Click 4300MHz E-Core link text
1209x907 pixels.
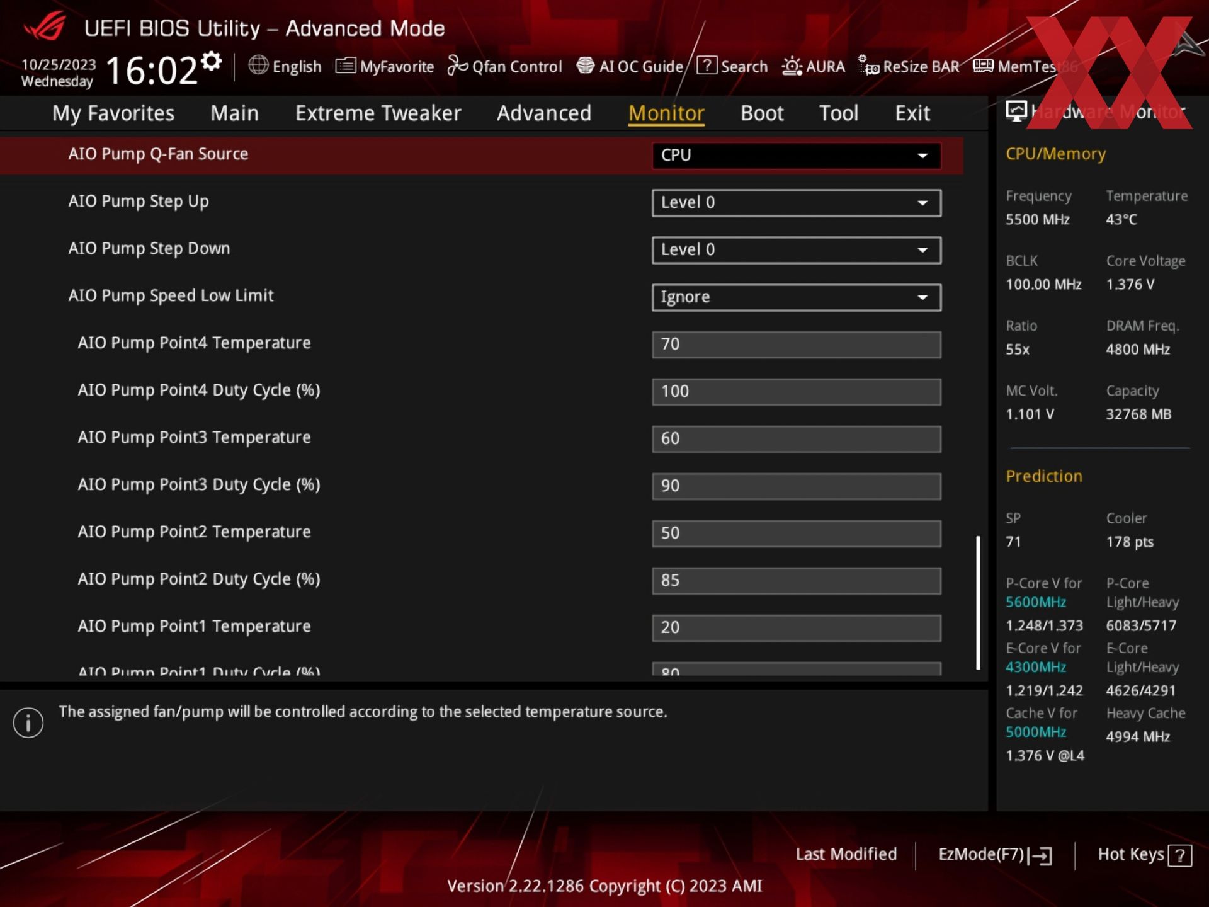[x=1036, y=667]
